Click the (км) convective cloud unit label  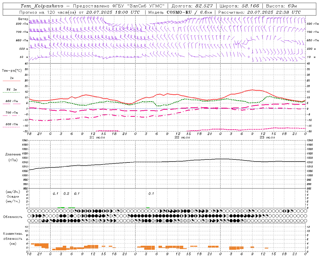click(13, 243)
